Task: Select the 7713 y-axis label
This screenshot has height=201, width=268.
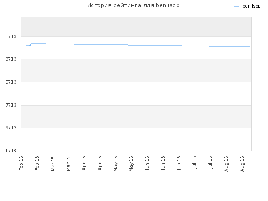Action: (11, 105)
